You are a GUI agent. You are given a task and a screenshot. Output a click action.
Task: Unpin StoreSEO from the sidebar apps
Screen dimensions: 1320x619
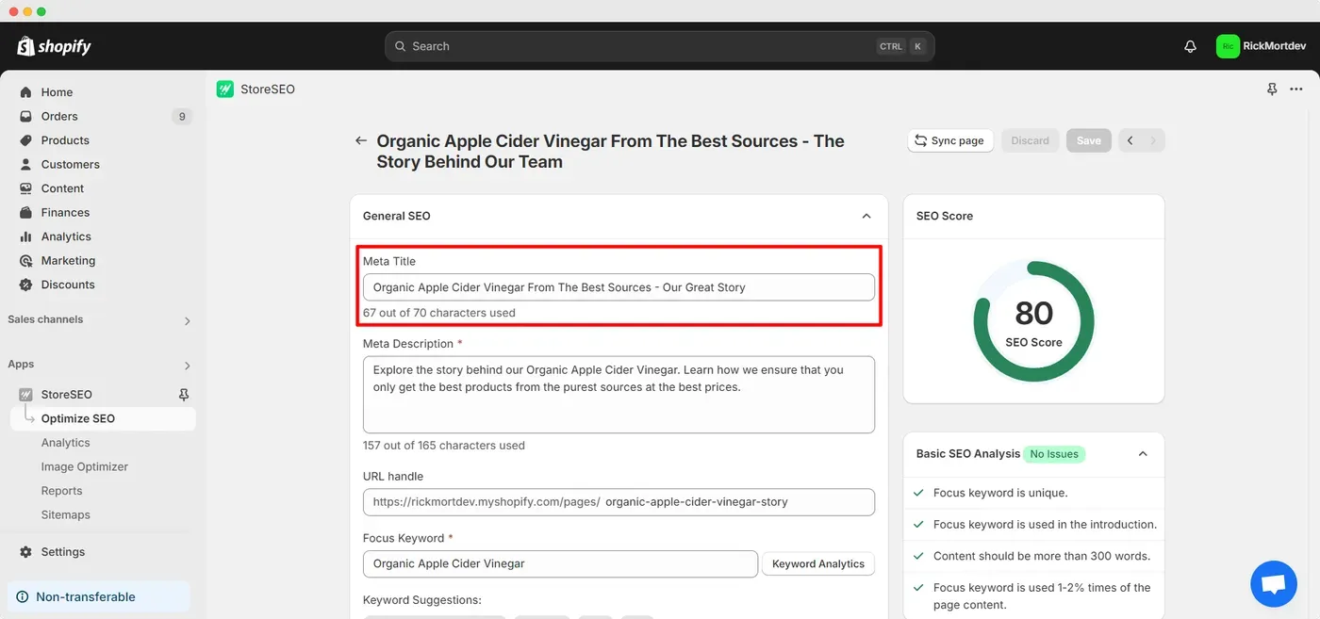[x=184, y=395]
